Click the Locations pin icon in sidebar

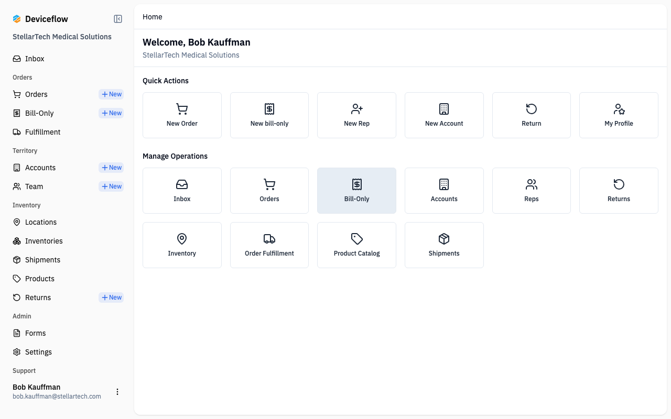[17, 222]
